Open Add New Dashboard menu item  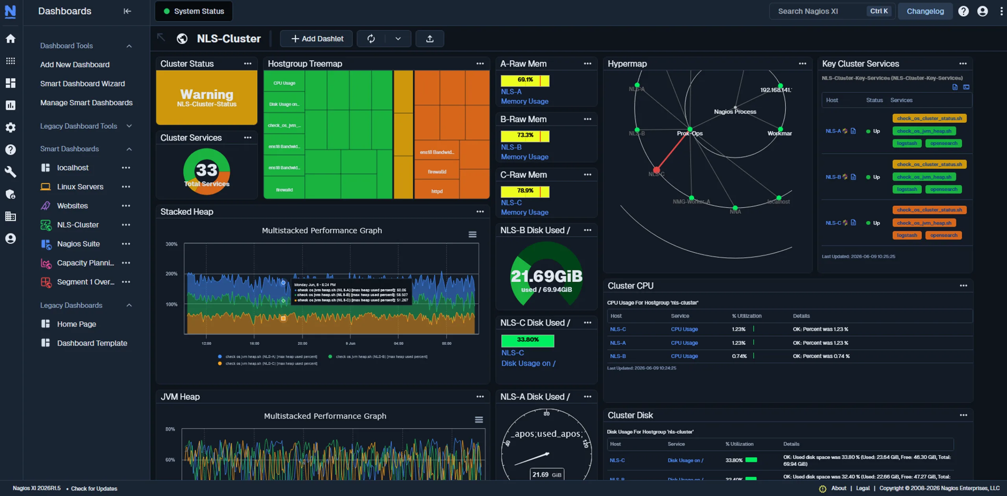coord(75,64)
